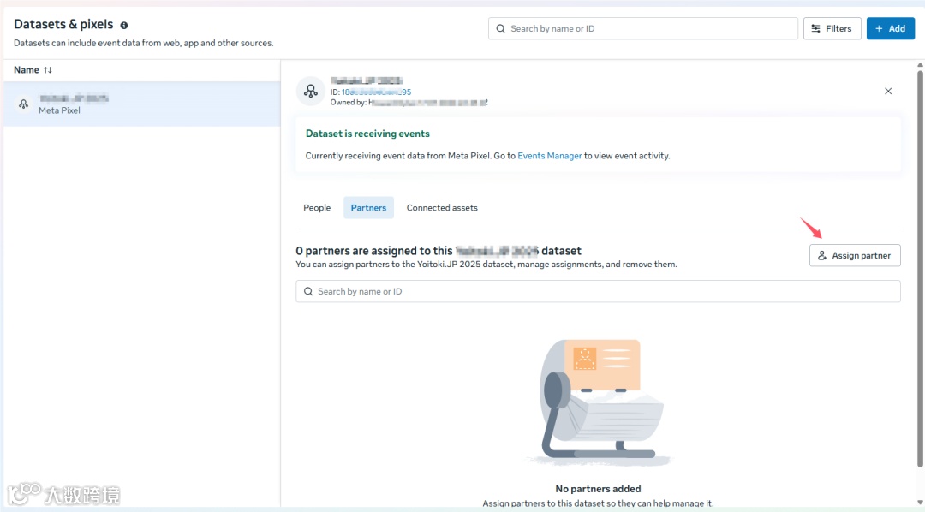Click the Name column header
The height and width of the screenshot is (512, 925).
[27, 70]
